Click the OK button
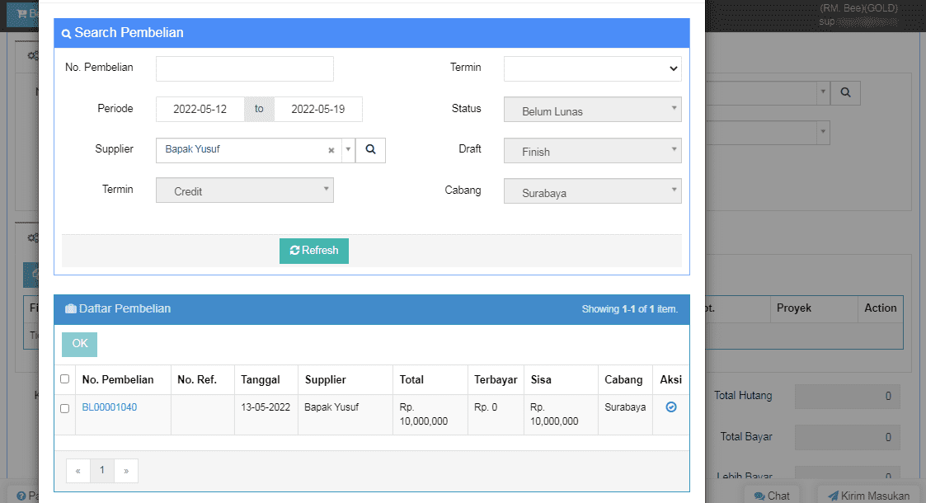This screenshot has width=926, height=503. pos(80,344)
